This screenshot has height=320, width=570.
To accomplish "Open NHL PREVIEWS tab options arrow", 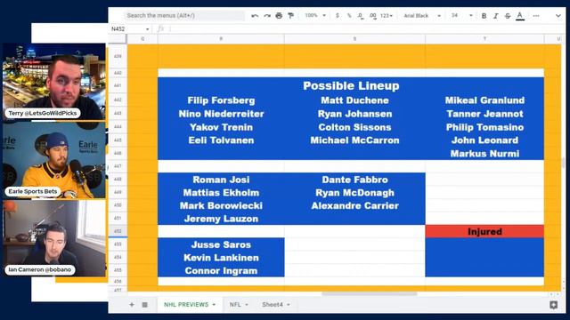I will pyautogui.click(x=214, y=304).
